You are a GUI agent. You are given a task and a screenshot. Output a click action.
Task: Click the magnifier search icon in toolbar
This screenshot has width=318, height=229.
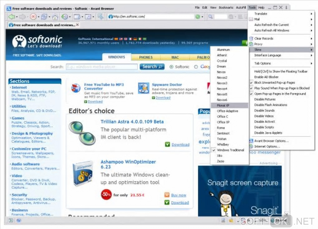pyautogui.click(x=210, y=17)
